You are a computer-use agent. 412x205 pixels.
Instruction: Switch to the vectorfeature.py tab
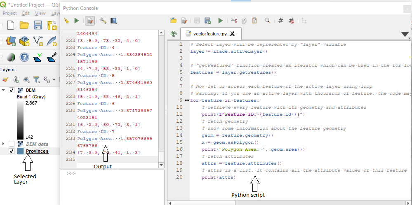[x=209, y=34]
